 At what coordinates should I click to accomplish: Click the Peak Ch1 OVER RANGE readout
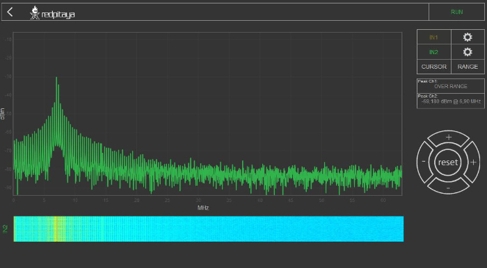[450, 86]
